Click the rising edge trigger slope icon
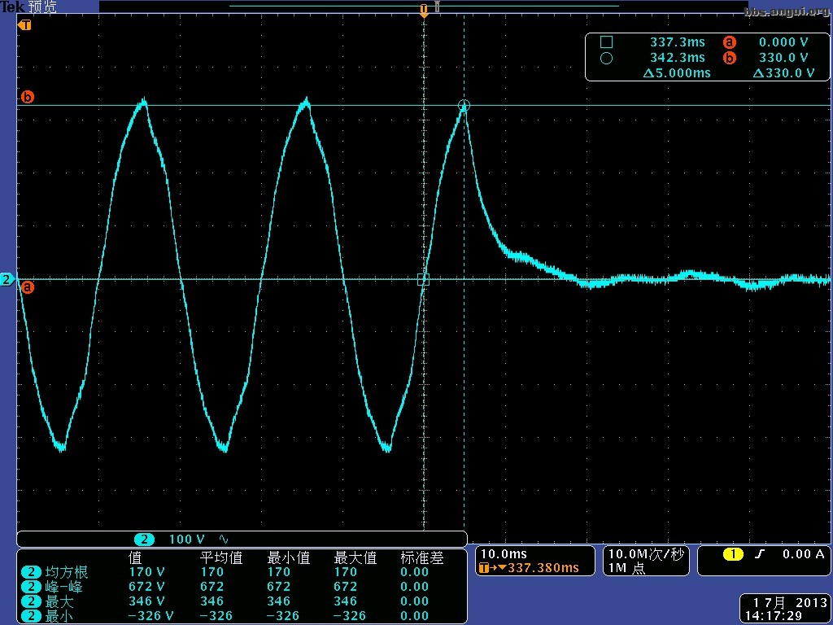The width and height of the screenshot is (833, 625). point(760,554)
